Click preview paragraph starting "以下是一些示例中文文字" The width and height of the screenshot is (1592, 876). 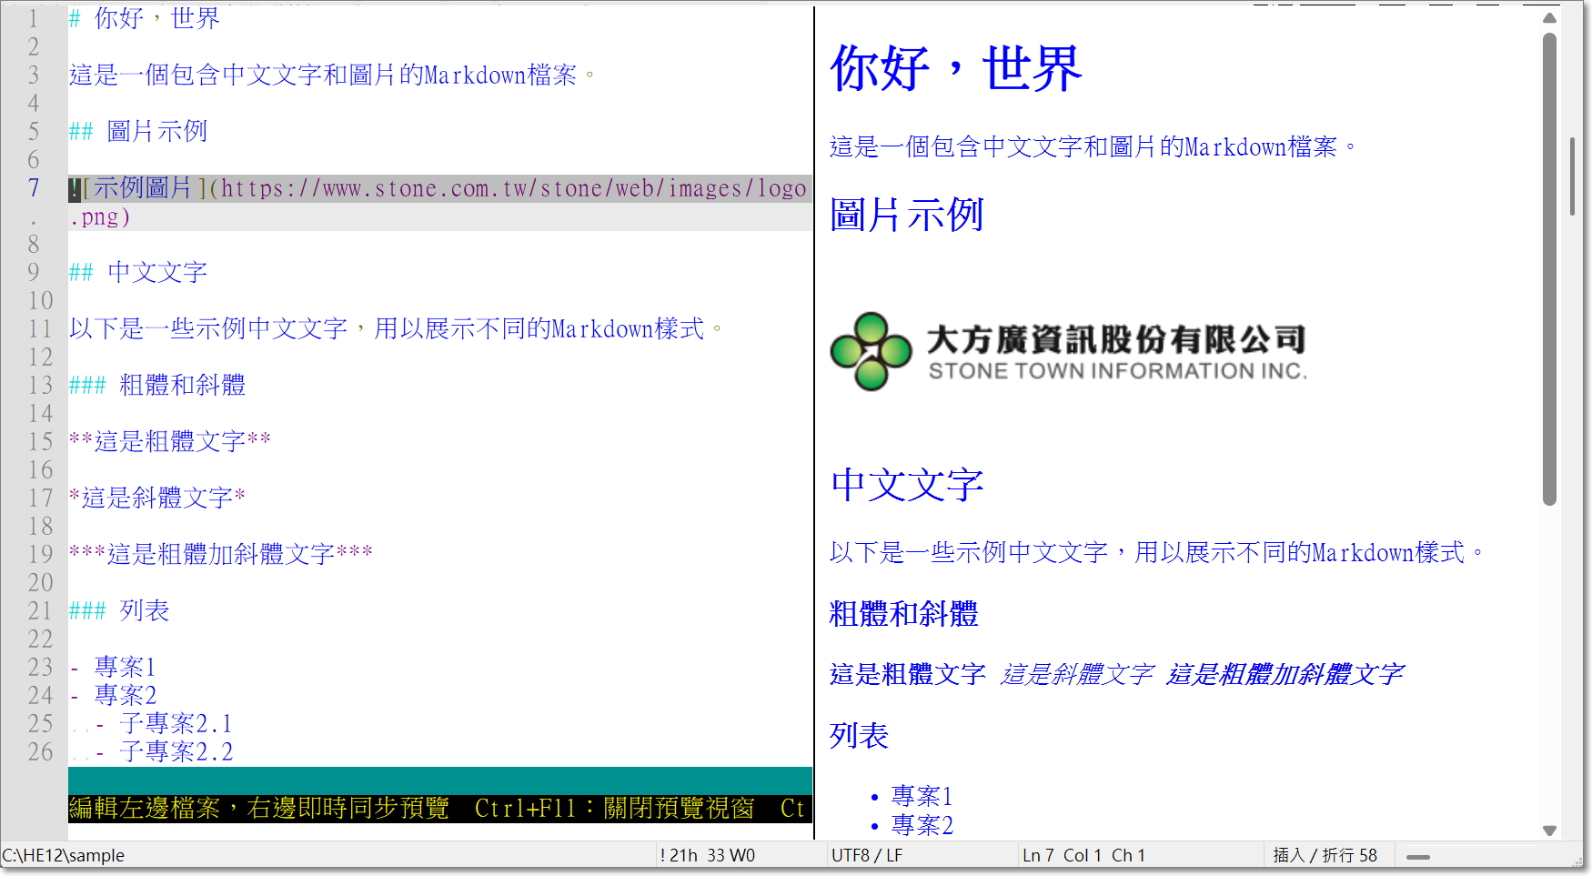[x=1156, y=552]
